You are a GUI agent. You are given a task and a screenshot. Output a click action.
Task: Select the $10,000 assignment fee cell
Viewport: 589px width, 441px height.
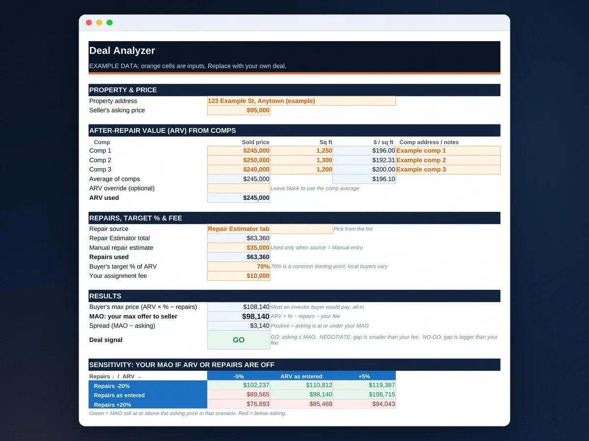coord(239,276)
